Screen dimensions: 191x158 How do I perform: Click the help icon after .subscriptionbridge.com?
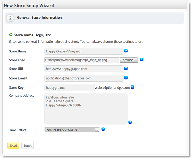pos(132,87)
